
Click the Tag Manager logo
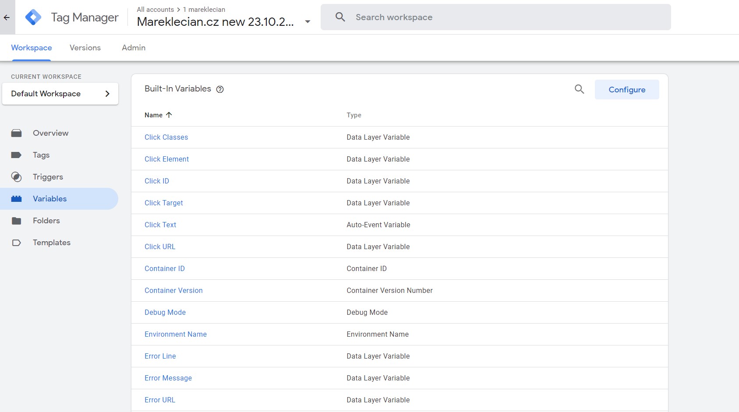tap(33, 18)
